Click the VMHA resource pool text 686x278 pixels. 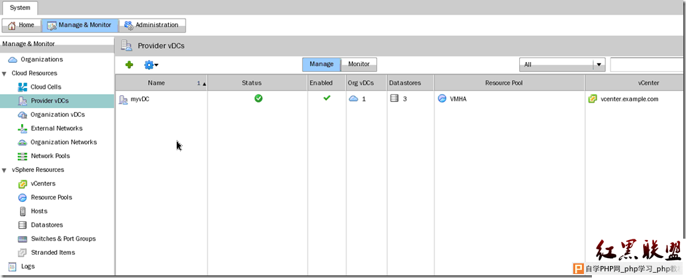point(458,99)
